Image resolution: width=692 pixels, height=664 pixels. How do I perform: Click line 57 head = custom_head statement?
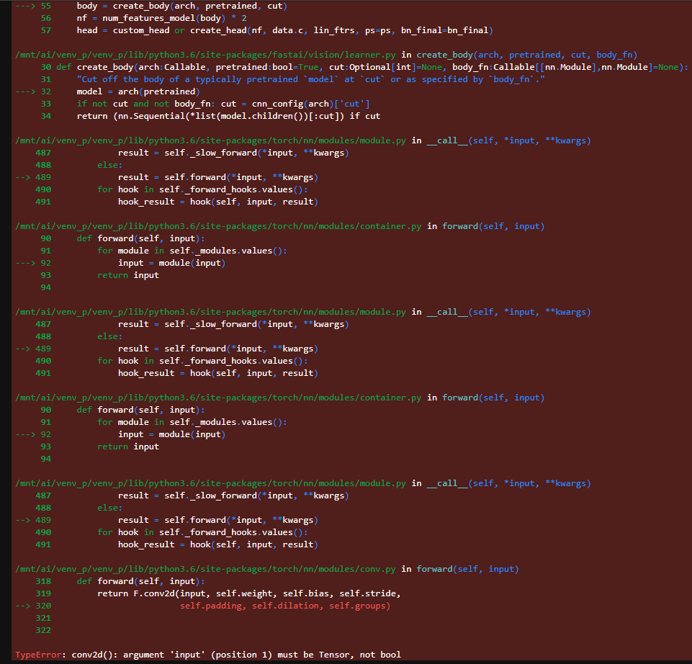[x=284, y=30]
